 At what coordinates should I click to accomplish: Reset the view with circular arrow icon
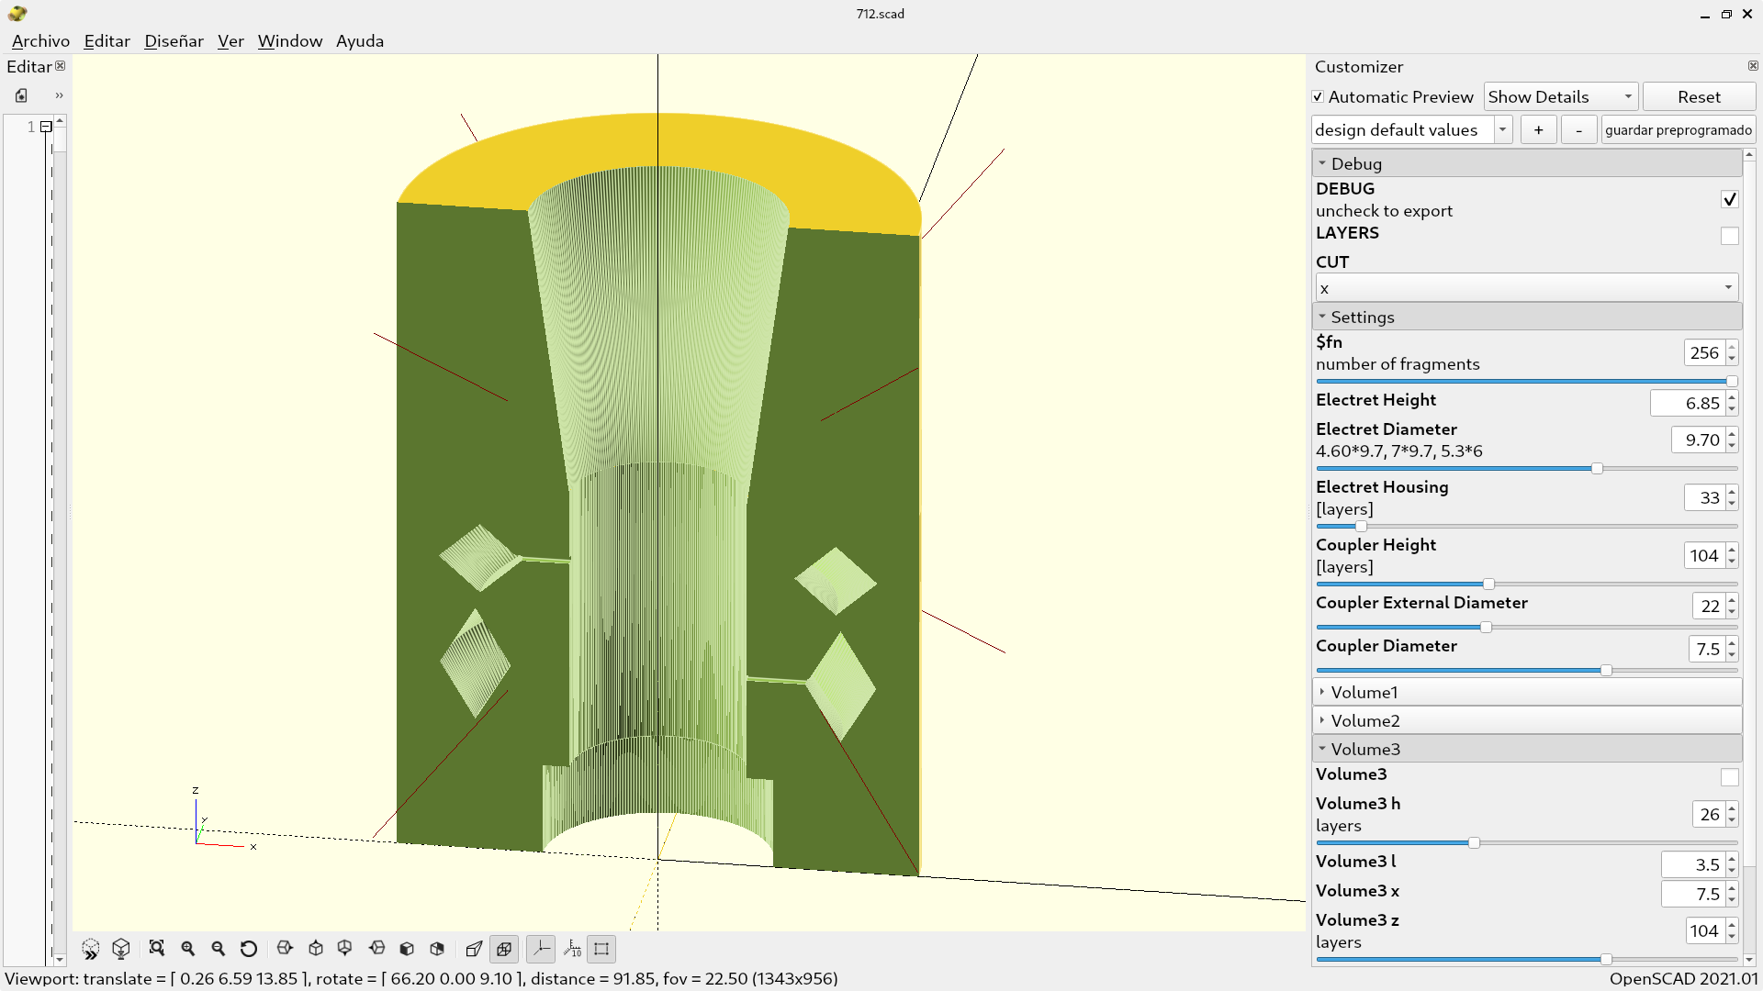coord(249,949)
